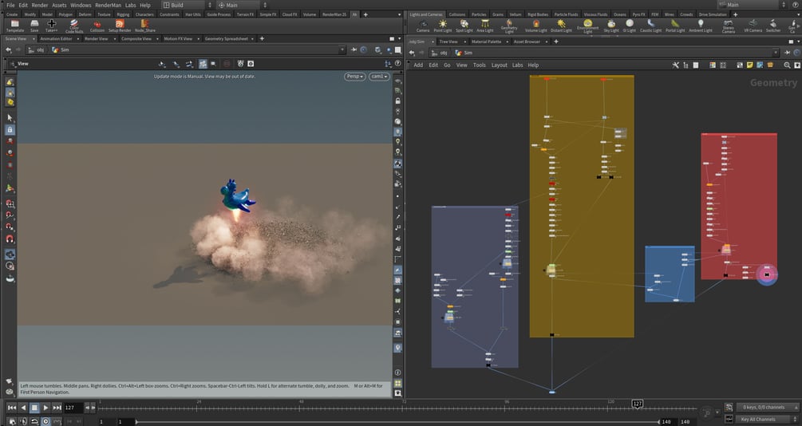Click the VR Camera shelf tool
This screenshot has height=426, width=802.
pyautogui.click(x=753, y=26)
